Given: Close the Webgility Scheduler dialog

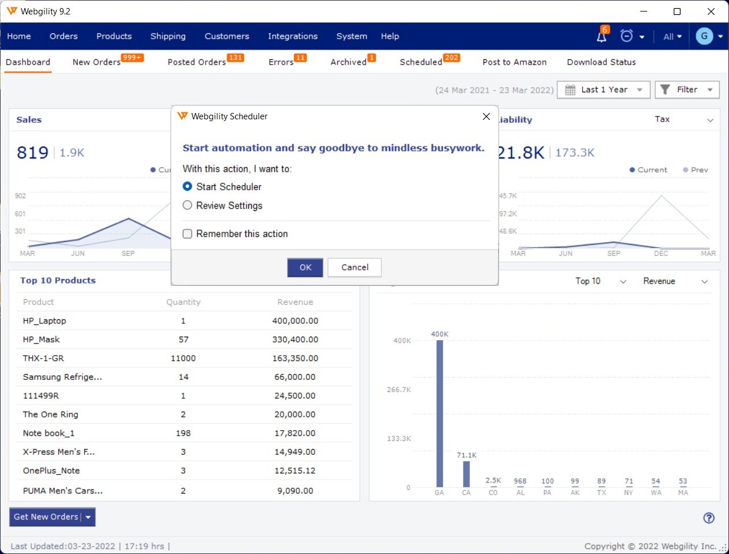Looking at the screenshot, I should pyautogui.click(x=486, y=116).
